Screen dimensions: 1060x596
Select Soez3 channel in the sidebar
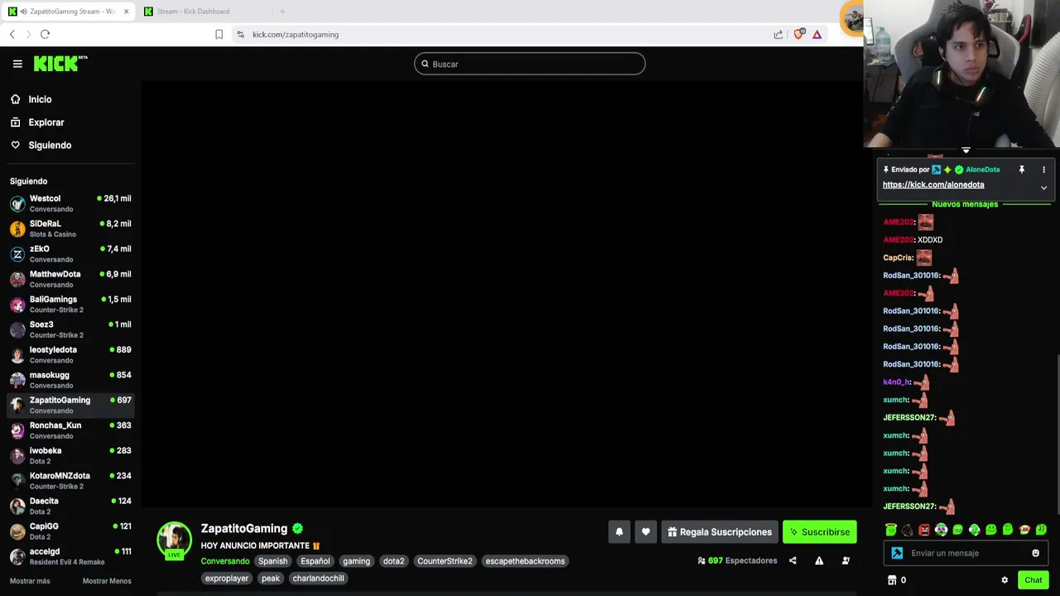click(x=70, y=329)
